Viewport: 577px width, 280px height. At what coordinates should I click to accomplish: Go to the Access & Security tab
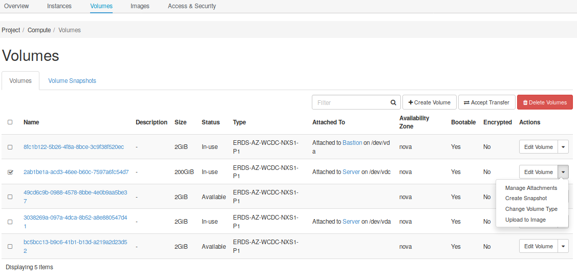(x=192, y=6)
